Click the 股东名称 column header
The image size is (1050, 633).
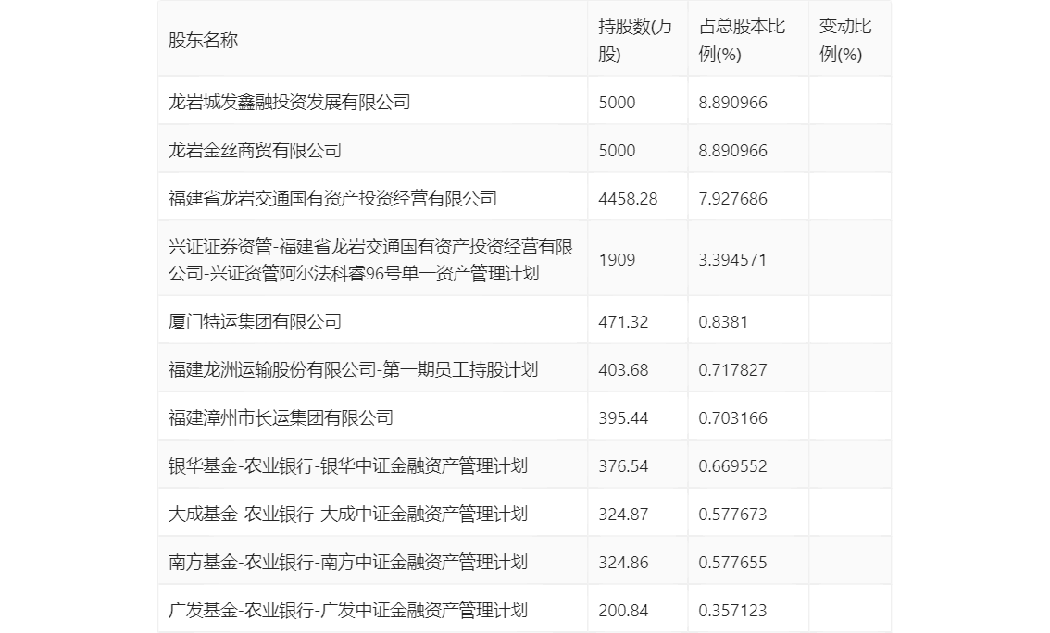tap(203, 40)
